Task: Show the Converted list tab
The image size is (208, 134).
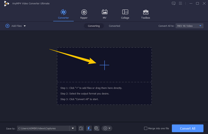Action: tap(114, 26)
